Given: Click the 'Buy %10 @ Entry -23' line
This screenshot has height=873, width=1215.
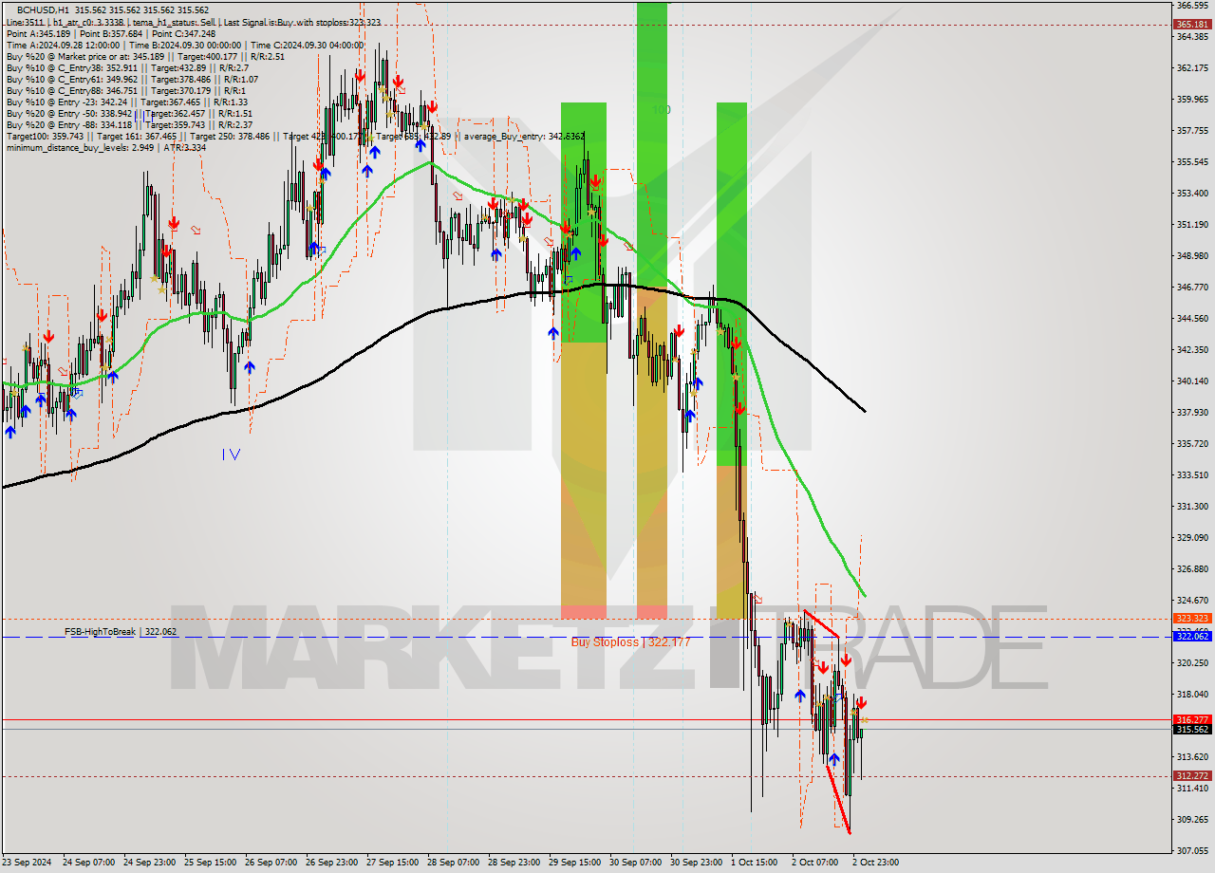Looking at the screenshot, I should (x=126, y=102).
